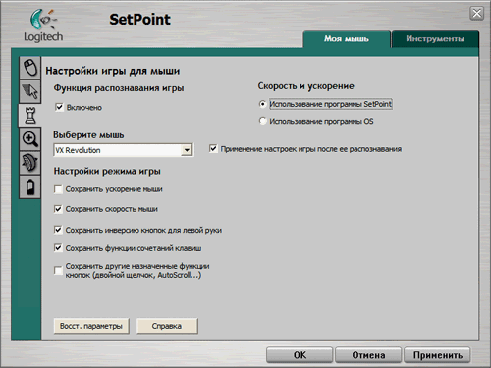Switch to the Инструменты tab
Viewport: 491px width, 368px height.
coord(435,39)
